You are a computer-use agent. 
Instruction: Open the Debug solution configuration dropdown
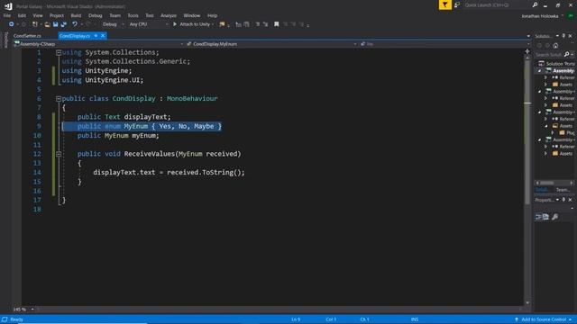pyautogui.click(x=114, y=24)
